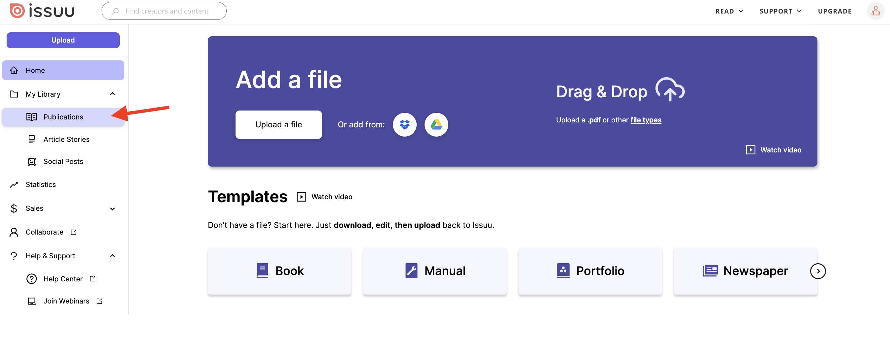Open the READ dropdown menu
Image resolution: width=890 pixels, height=351 pixels.
tap(729, 11)
